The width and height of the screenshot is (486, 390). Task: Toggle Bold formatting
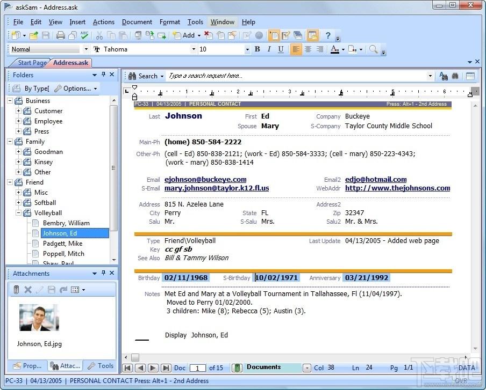point(257,49)
